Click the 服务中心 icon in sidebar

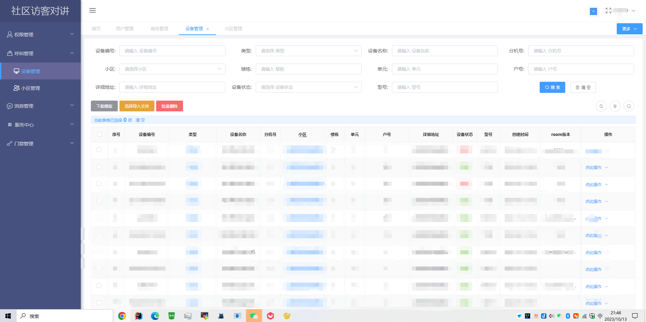pyautogui.click(x=10, y=124)
